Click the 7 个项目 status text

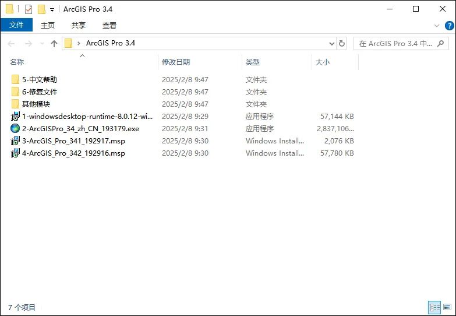(22, 307)
